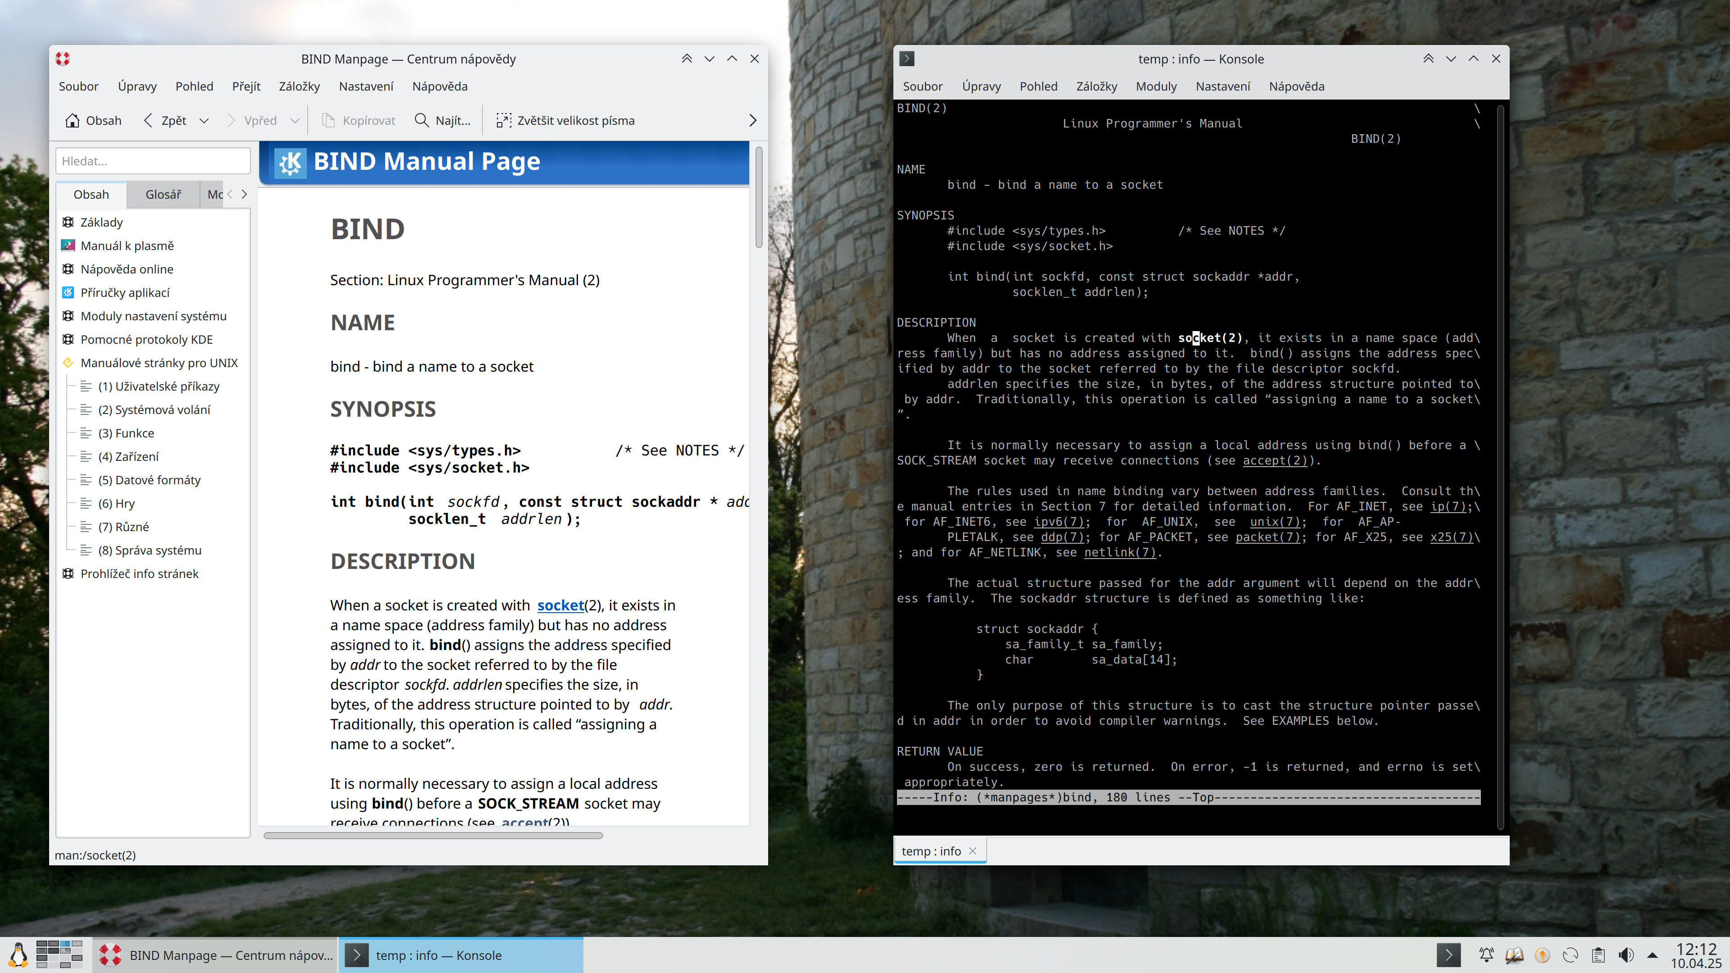This screenshot has width=1730, height=973.
Task: Open notifications bell in system tray
Action: pyautogui.click(x=1486, y=955)
